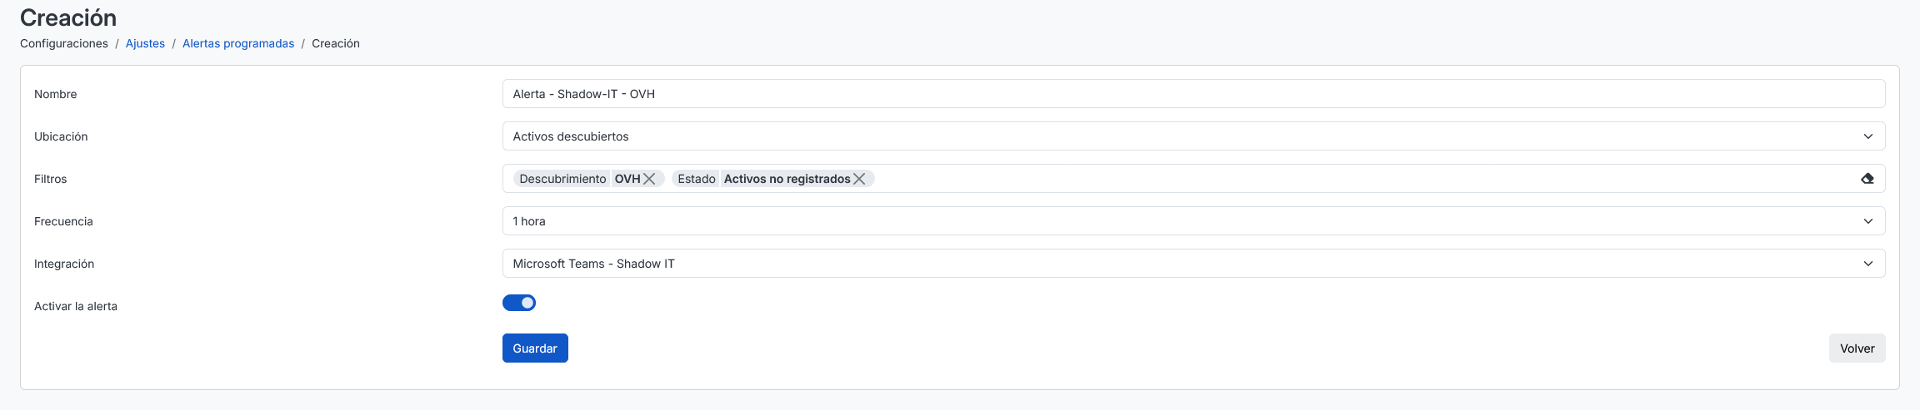Click into the Nombre input field
This screenshot has height=410, width=1920.
pos(1193,94)
